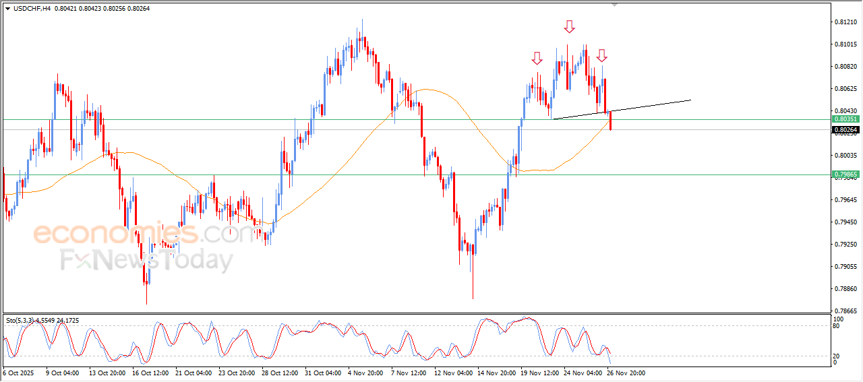Click the 4 Nov 20:00 time axis label
Screen dimensions: 863x382
tap(364, 372)
